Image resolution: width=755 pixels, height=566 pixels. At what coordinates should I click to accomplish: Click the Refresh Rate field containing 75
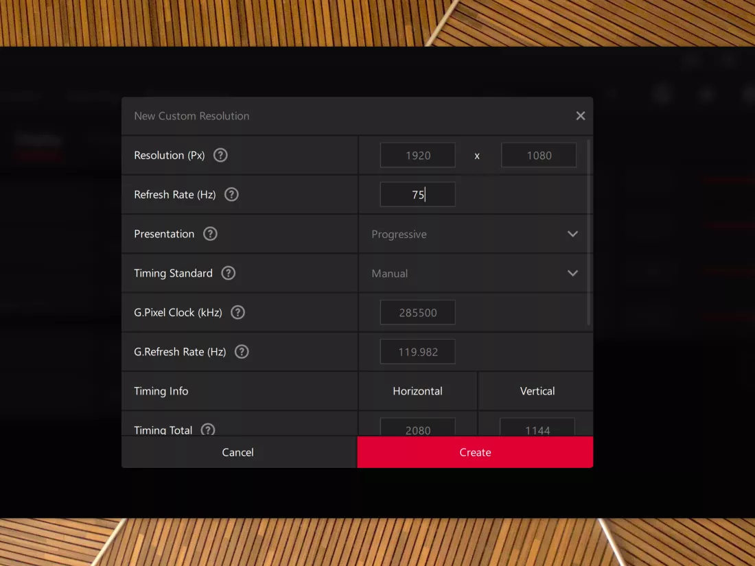click(x=417, y=194)
